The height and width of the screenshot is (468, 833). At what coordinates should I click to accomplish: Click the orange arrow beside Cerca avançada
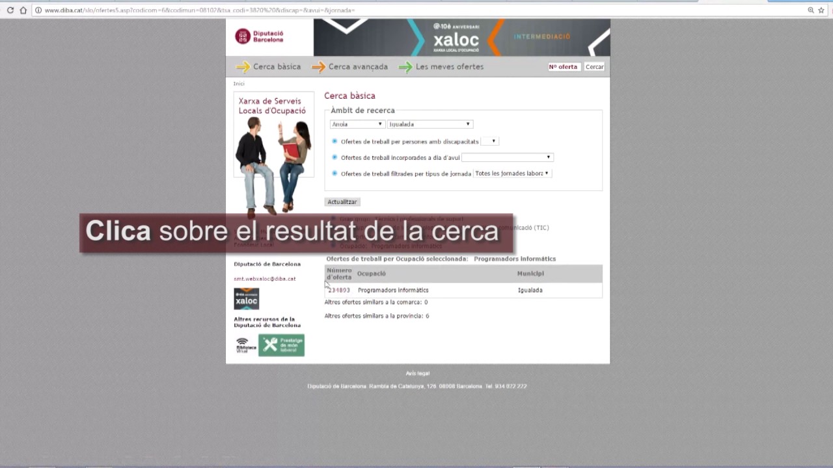[x=318, y=67]
